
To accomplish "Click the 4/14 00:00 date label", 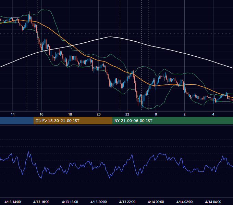I will pos(156,202).
